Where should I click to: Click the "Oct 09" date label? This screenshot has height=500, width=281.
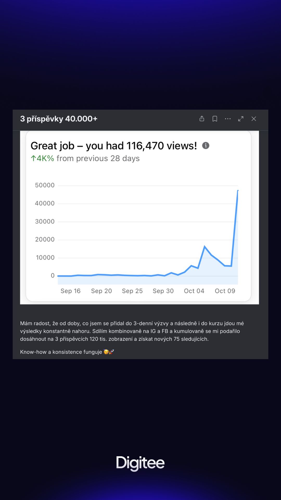pyautogui.click(x=225, y=291)
